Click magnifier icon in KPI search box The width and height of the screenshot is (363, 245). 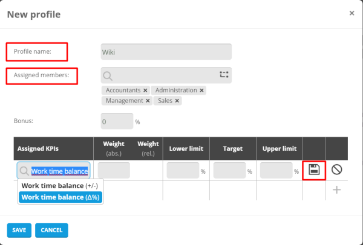pyautogui.click(x=24, y=171)
